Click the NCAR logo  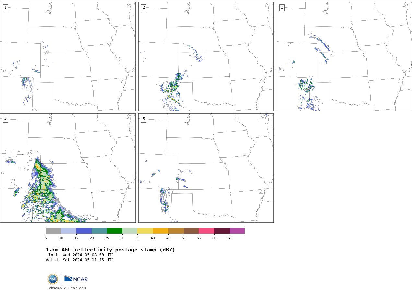tap(76, 279)
